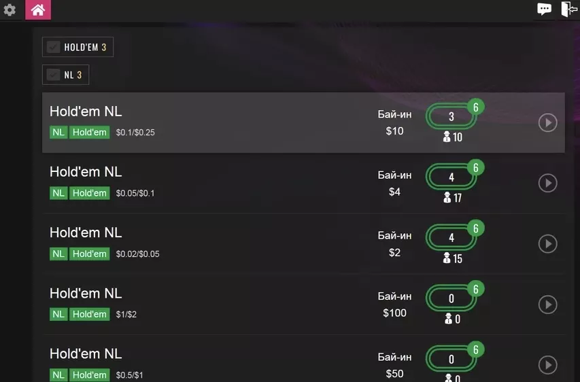The width and height of the screenshot is (580, 382).
Task: Toggle the NL filter checkbox
Action: point(53,75)
